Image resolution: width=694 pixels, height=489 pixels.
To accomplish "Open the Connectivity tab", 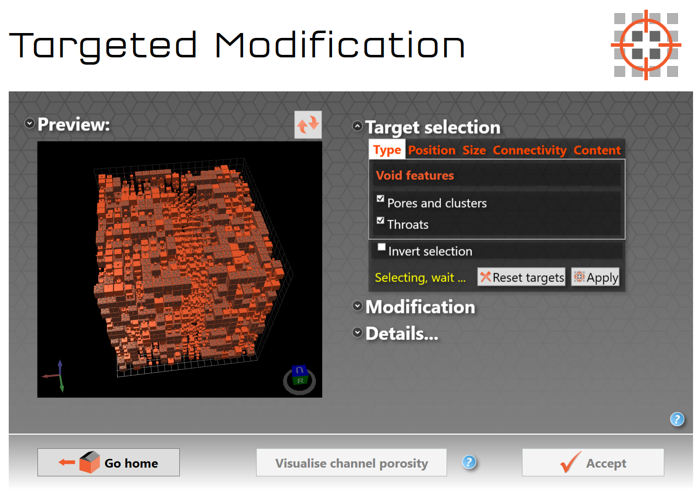I will point(529,150).
